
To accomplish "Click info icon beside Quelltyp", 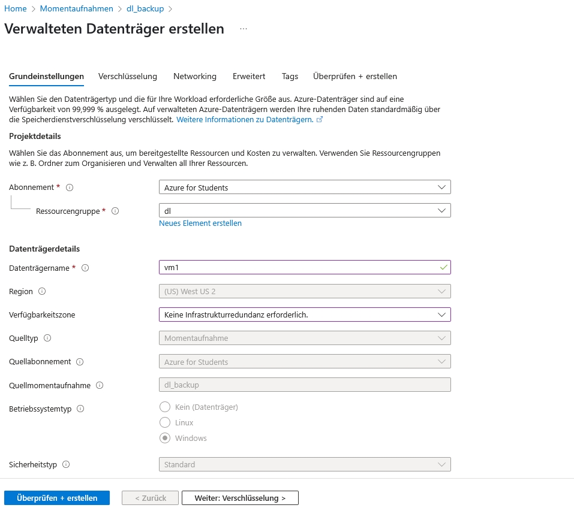I will point(47,338).
